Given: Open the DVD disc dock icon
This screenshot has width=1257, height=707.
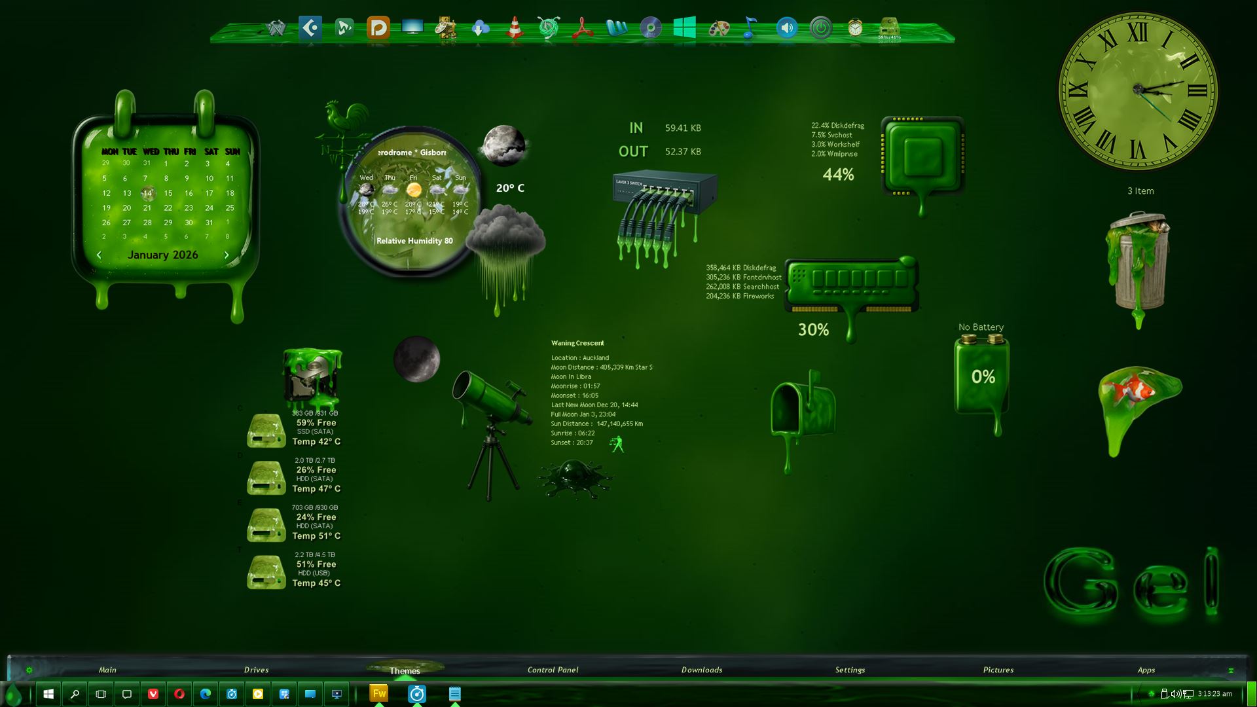Looking at the screenshot, I should coord(650,28).
